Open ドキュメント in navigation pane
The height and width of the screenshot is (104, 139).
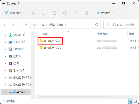pyautogui.click(x=19, y=49)
